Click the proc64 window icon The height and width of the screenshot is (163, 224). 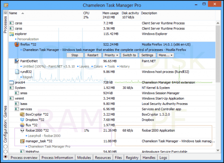pyautogui.click(x=12, y=83)
